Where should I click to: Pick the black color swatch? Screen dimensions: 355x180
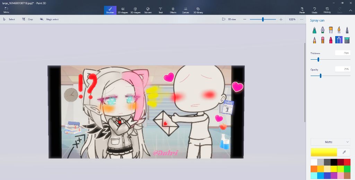(334, 162)
